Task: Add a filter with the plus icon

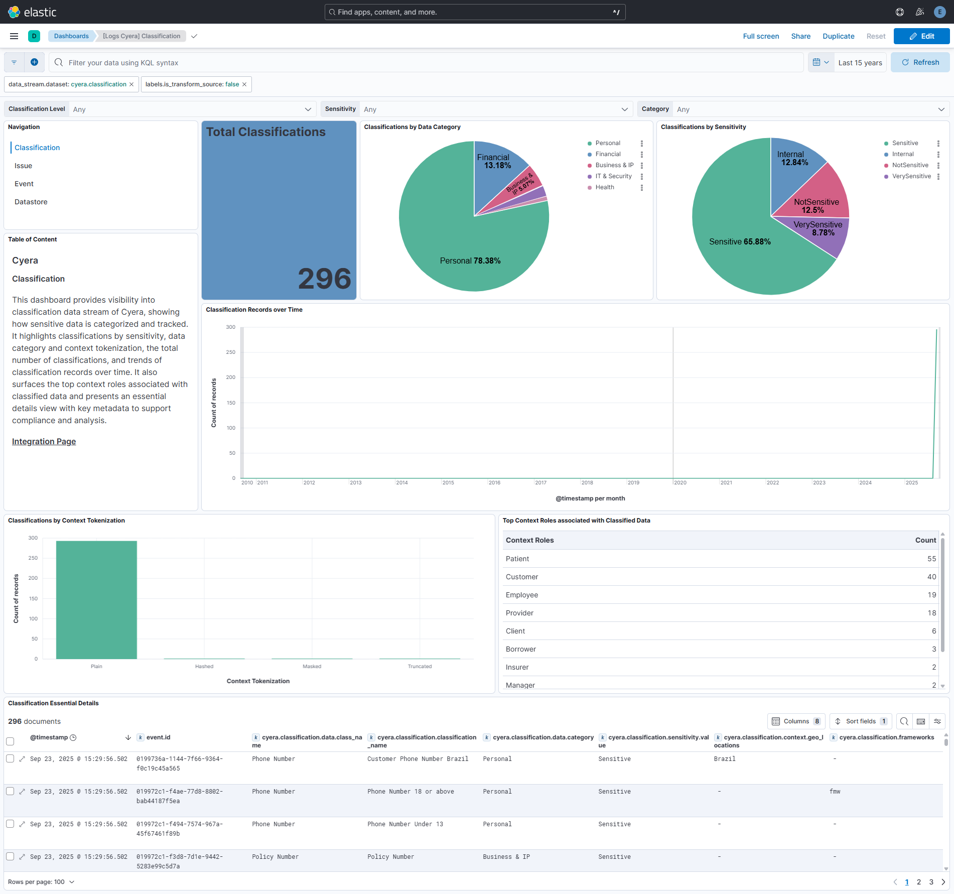Action: [x=34, y=62]
